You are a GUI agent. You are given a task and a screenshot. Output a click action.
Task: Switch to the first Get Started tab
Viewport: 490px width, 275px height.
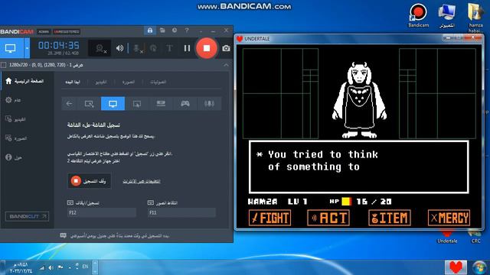pos(73,82)
